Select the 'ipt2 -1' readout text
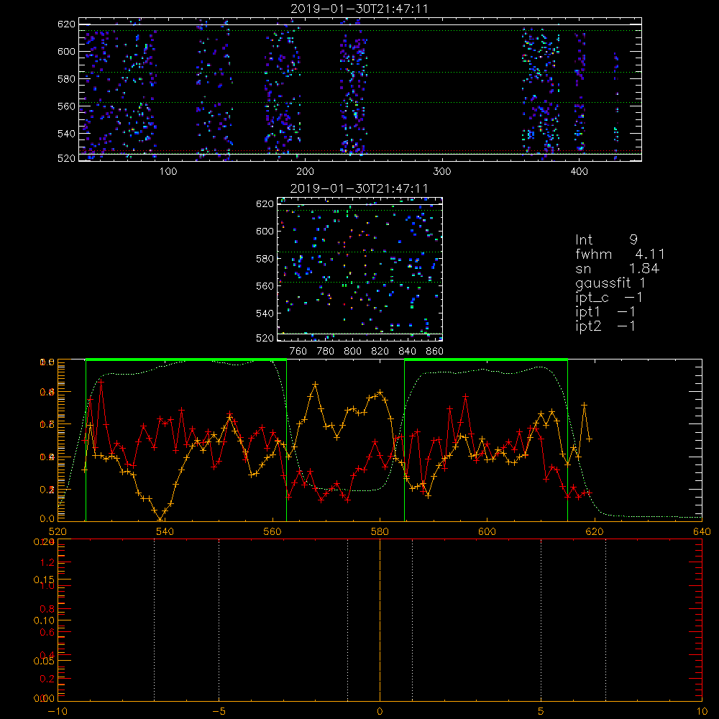This screenshot has width=719, height=719. (605, 326)
